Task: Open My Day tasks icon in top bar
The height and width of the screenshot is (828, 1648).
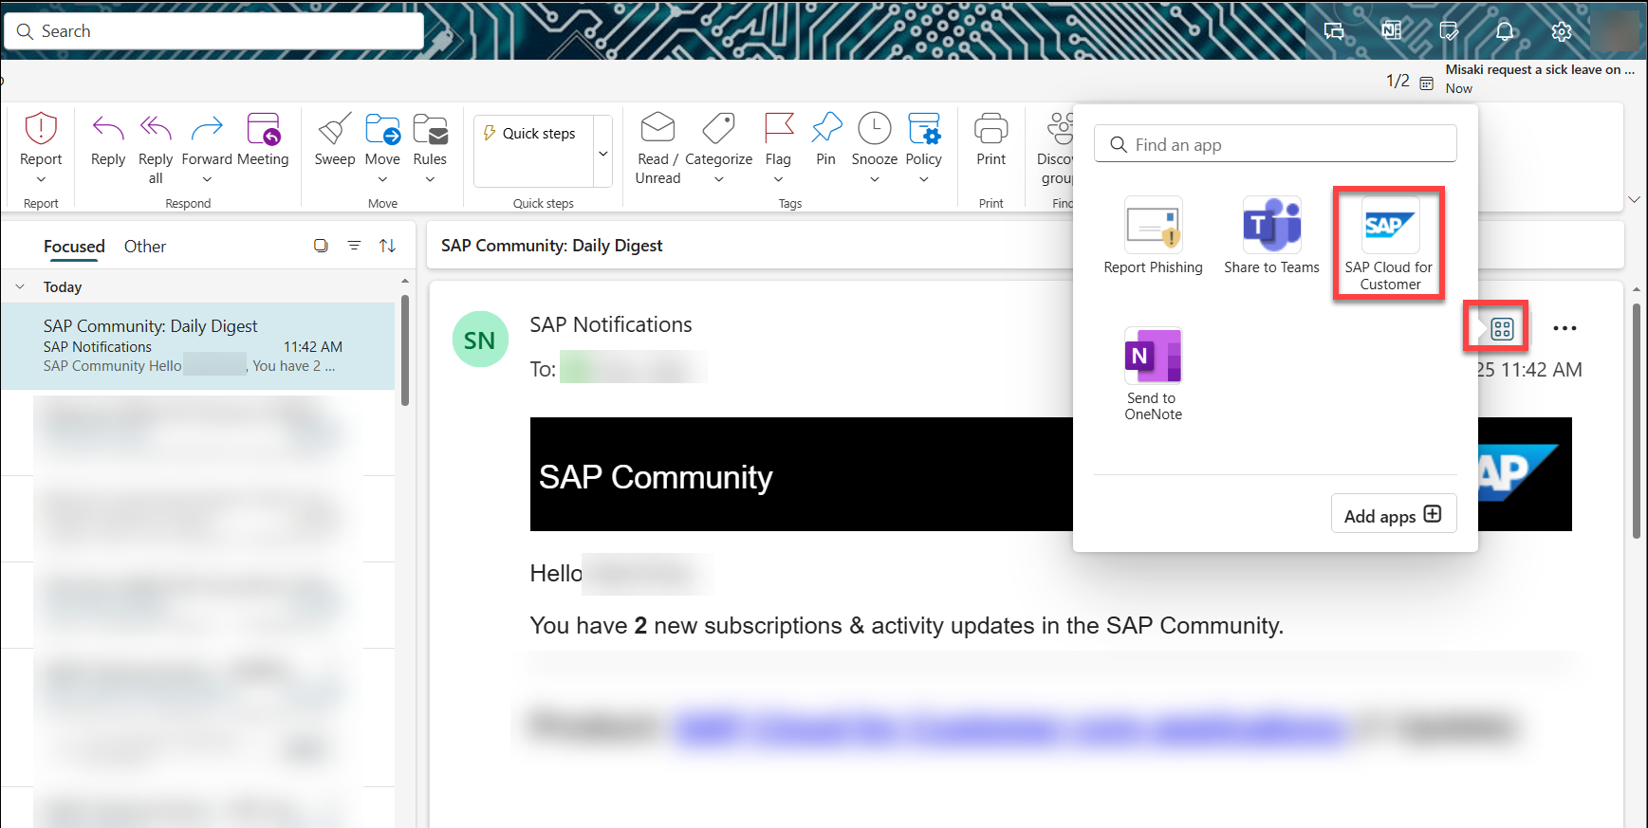Action: point(1449,31)
